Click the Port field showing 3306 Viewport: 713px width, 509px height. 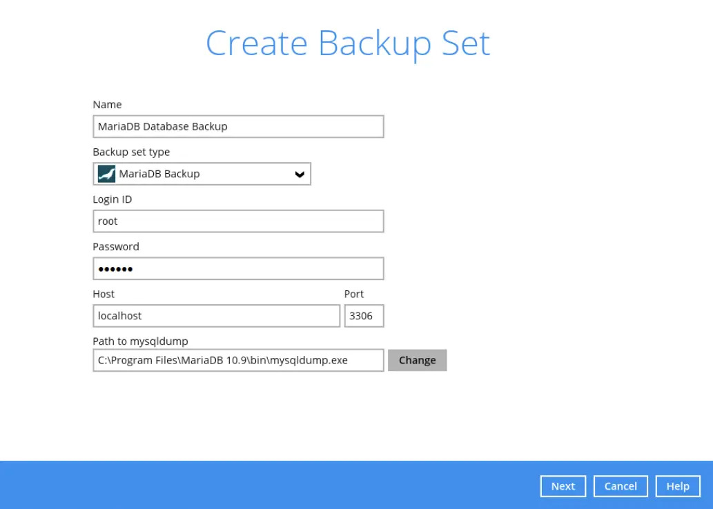(x=364, y=316)
